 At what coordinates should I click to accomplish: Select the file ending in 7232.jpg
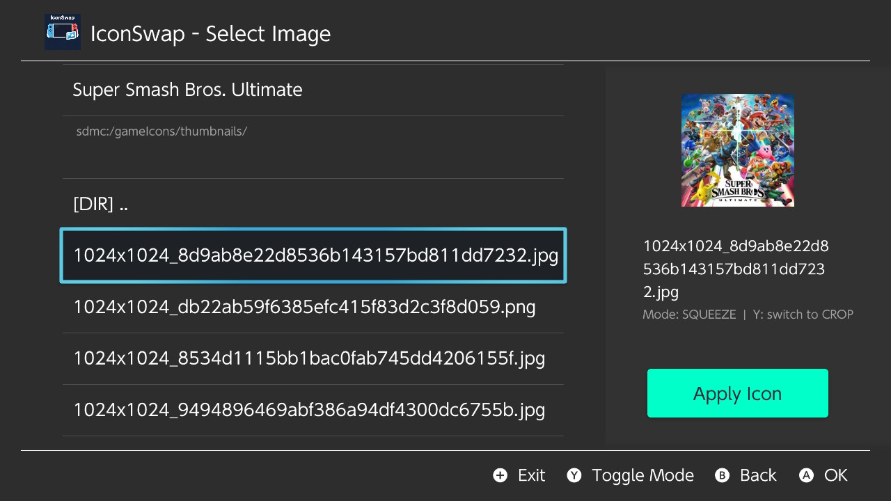[x=313, y=255]
